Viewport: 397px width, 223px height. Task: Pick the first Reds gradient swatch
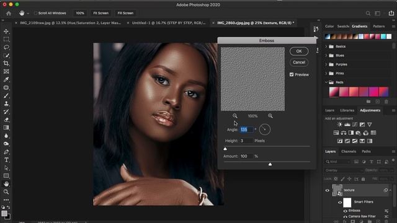pos(334,92)
